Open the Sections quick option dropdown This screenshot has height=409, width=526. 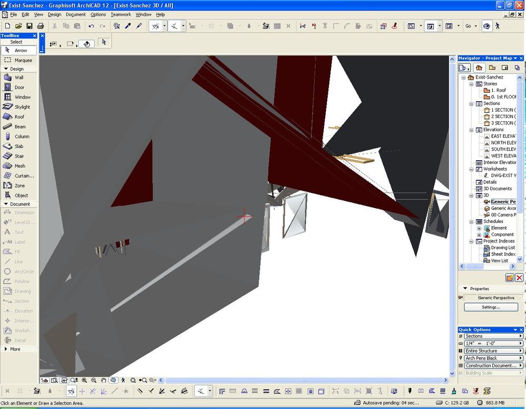[493, 336]
